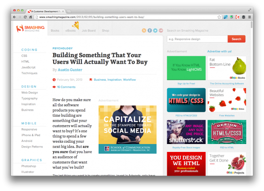Open Techniques in the sidebar

tap(29, 73)
